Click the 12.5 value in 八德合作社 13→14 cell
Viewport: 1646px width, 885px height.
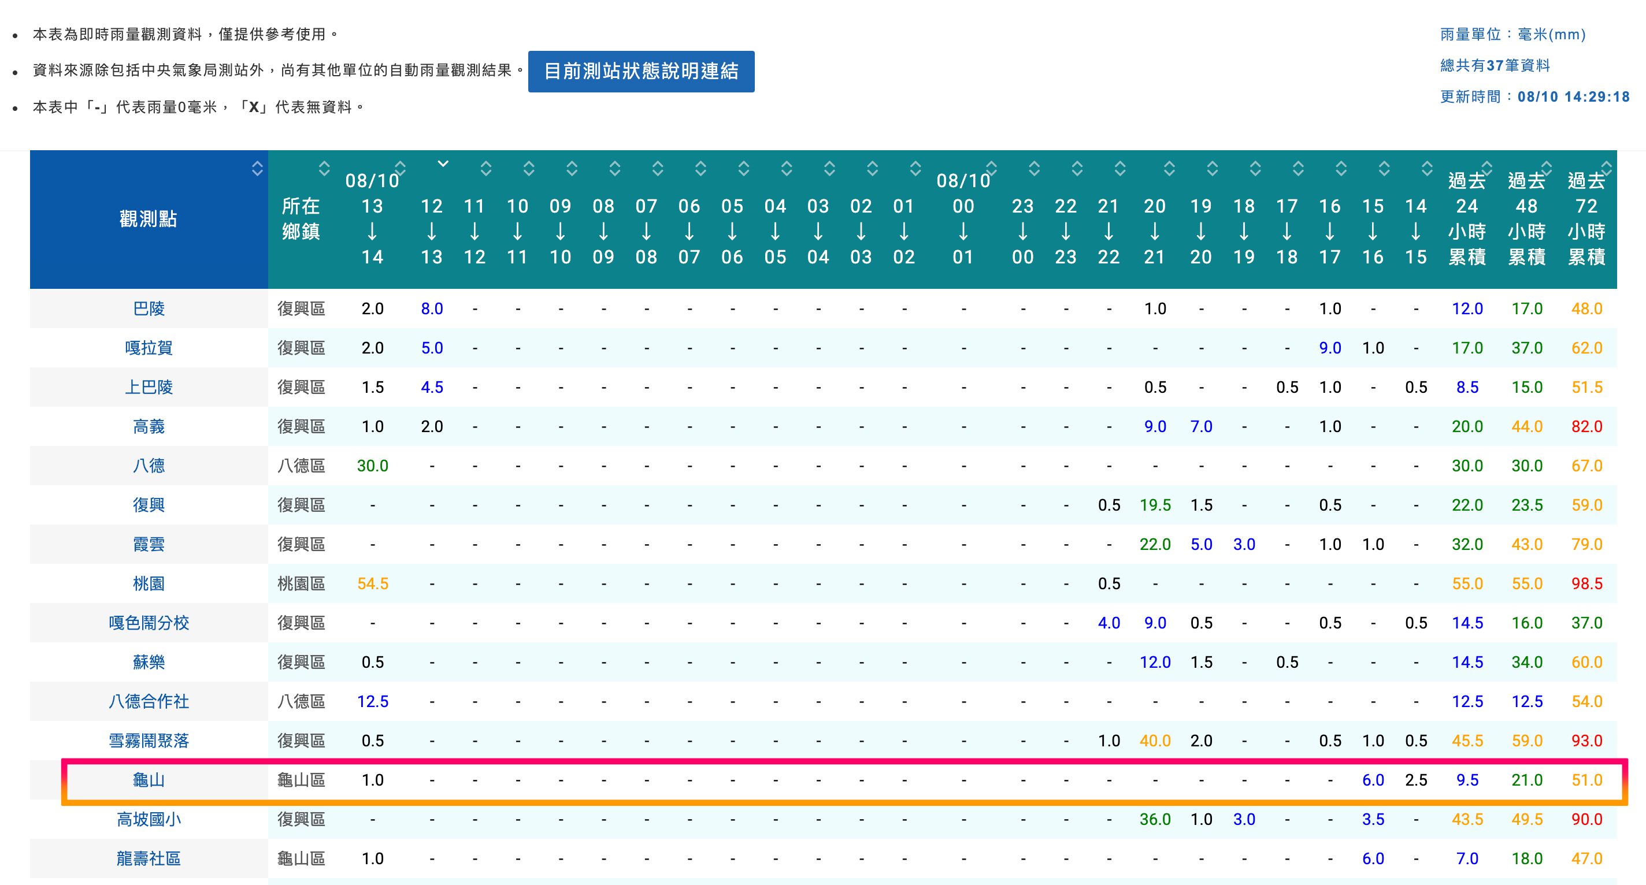tap(373, 702)
